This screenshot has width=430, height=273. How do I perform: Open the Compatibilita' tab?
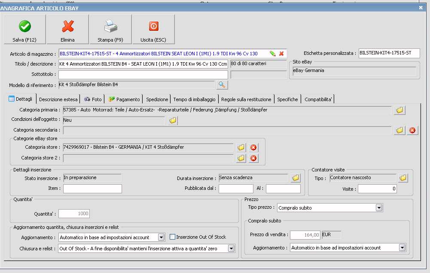tap(318, 99)
